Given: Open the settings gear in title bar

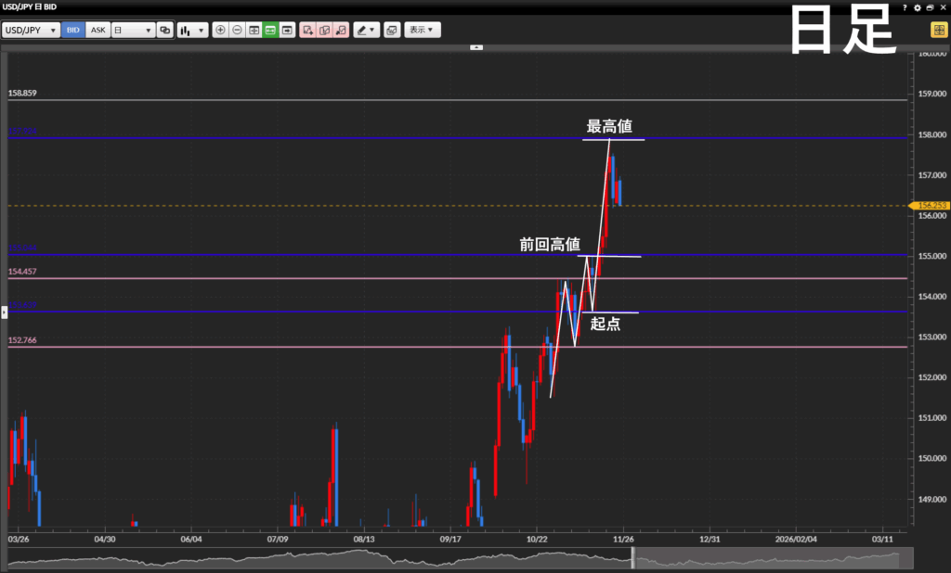Looking at the screenshot, I should [x=918, y=6].
